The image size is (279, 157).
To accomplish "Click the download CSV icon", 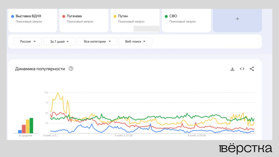I will (232, 69).
